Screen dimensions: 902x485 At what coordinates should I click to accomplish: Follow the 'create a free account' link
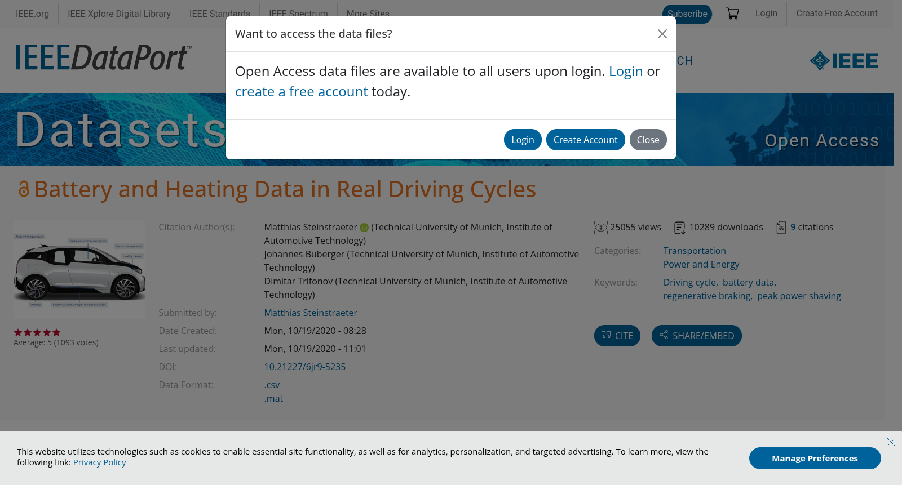coord(301,92)
